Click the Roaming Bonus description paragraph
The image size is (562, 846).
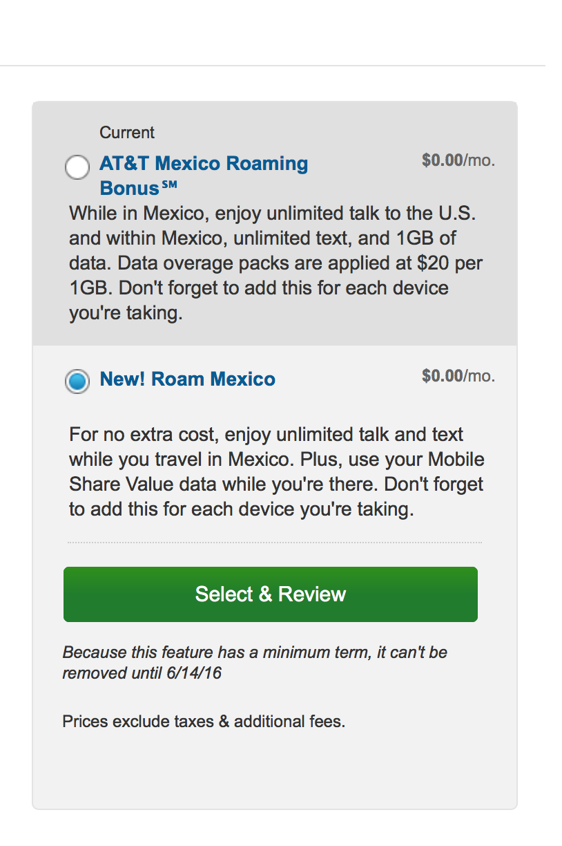(273, 263)
